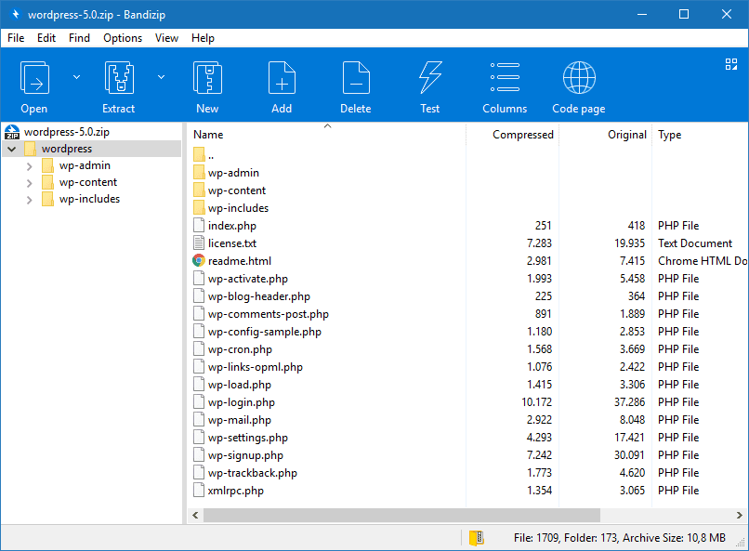The height and width of the screenshot is (551, 749).
Task: Click the scroll left arrow
Action: [195, 515]
